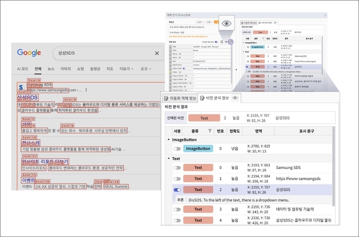Viewport: 359px width, 237px height.
Task: Switch to the 이미지 Google tab
Action: (66, 68)
